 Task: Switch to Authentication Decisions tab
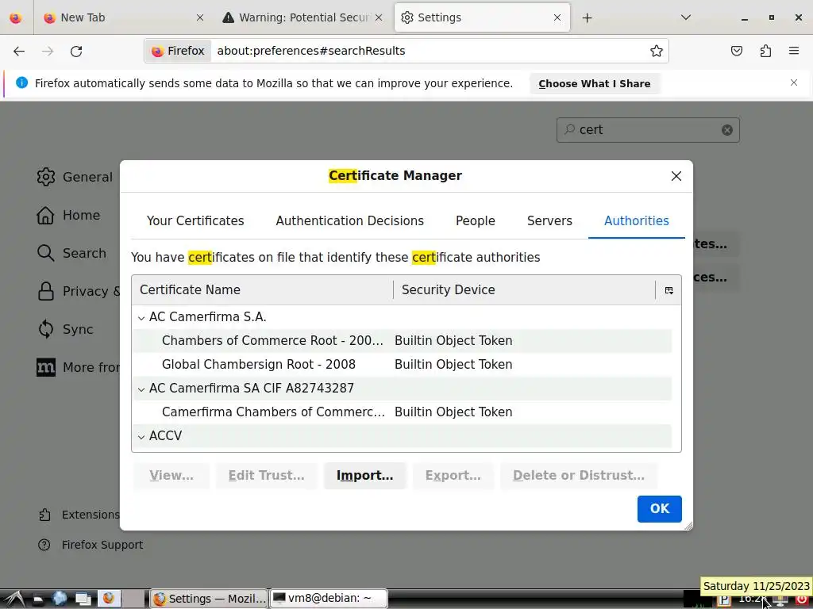350,221
